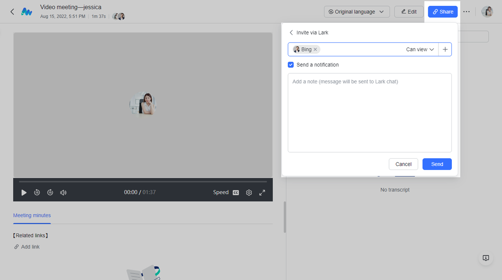Skip forward 15 seconds
This screenshot has width=502, height=280.
click(50, 192)
